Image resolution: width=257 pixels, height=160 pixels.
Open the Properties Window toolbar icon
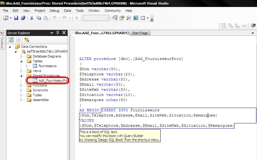point(122,18)
